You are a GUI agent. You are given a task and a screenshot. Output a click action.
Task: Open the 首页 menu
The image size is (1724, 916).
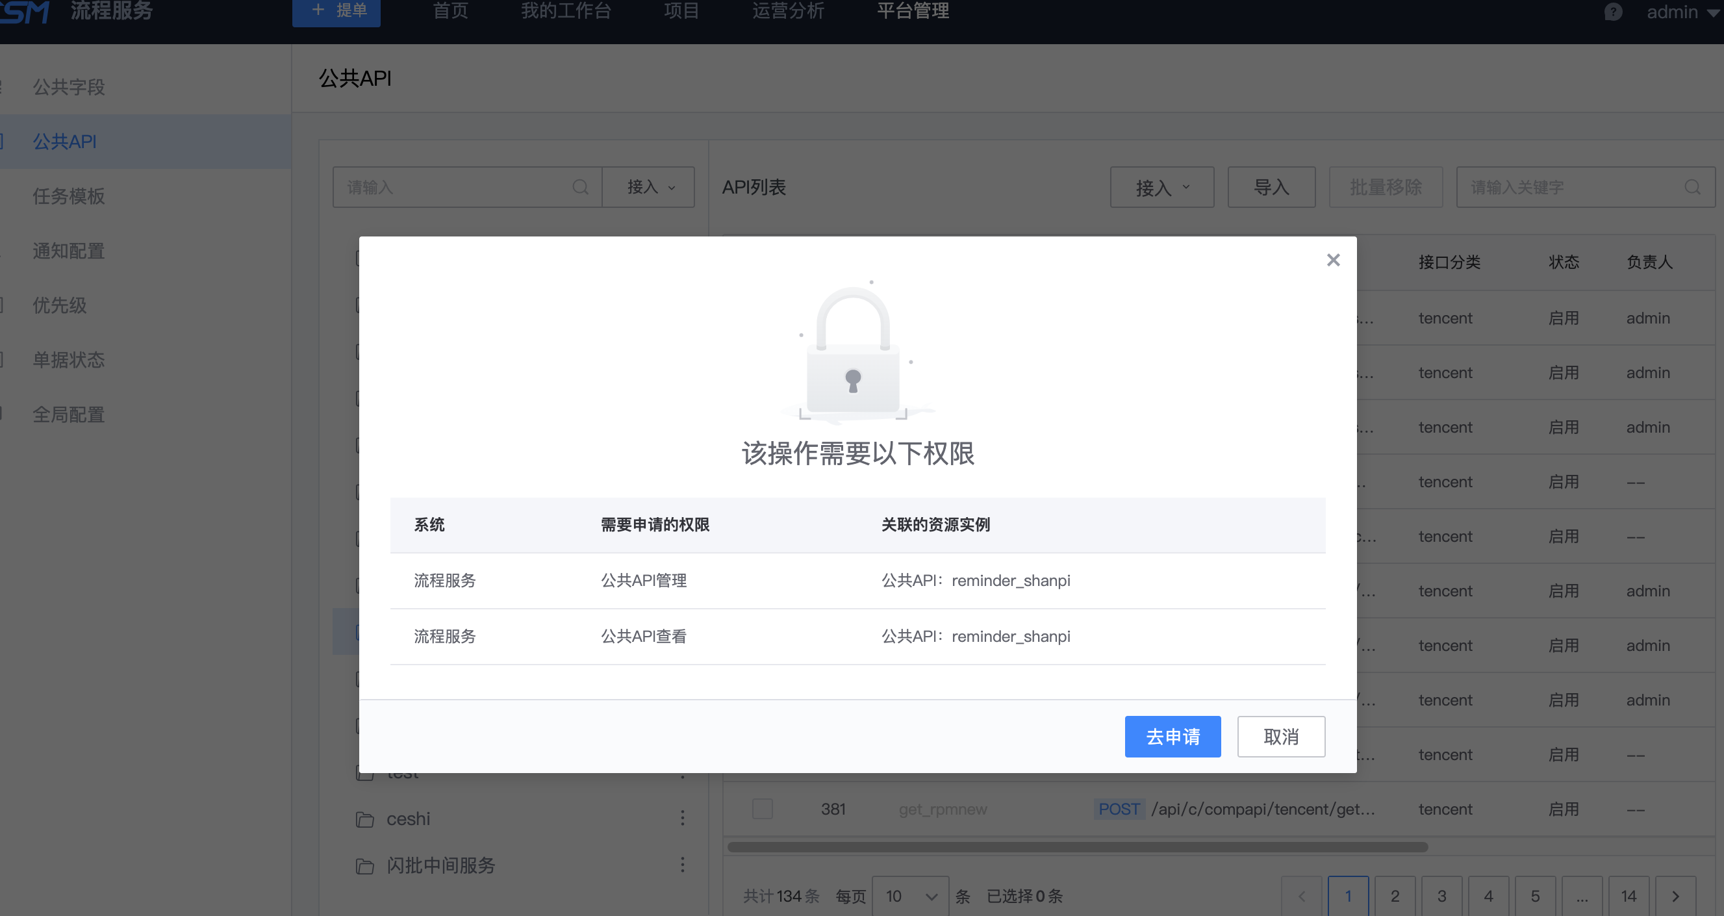coord(450,12)
